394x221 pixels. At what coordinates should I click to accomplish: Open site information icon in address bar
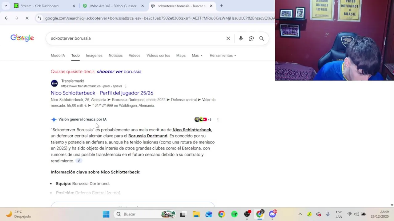pos(39,18)
